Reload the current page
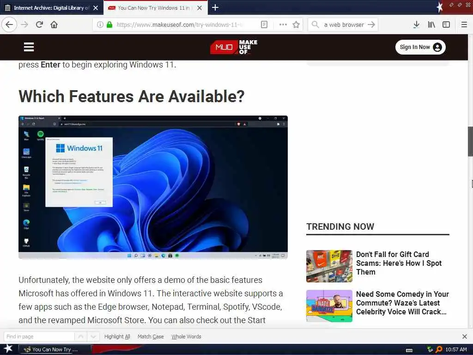 (39, 24)
